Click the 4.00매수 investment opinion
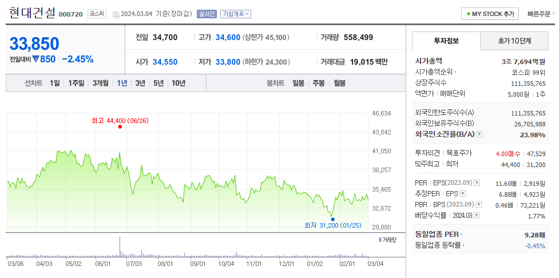Screen dimensions: 559x278 (508, 154)
